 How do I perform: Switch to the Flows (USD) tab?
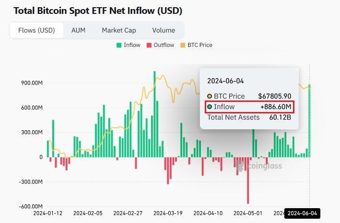(36, 30)
